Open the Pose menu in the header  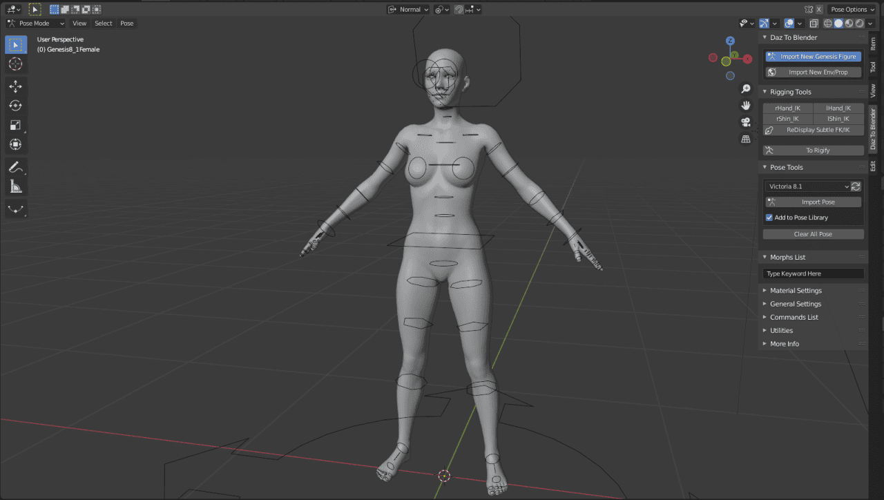tap(126, 23)
